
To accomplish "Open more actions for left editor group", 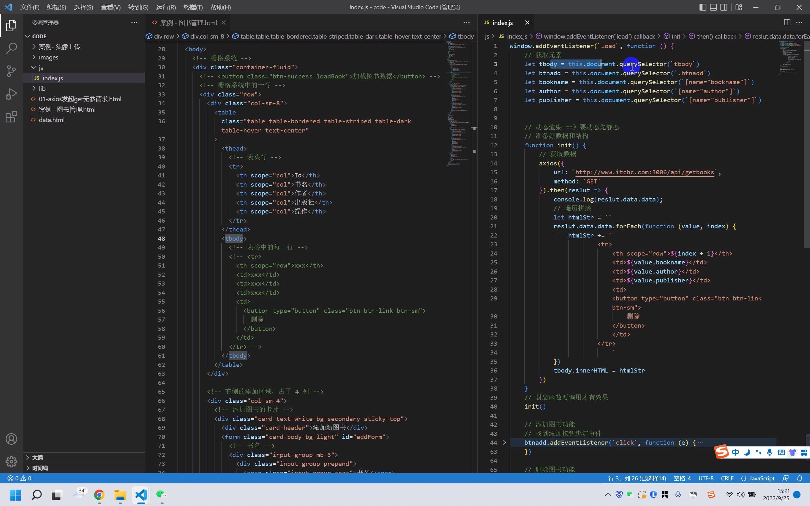I will [x=466, y=22].
